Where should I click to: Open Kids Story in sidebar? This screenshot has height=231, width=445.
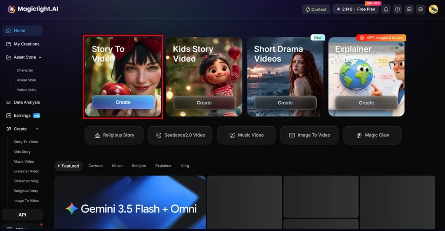click(22, 152)
